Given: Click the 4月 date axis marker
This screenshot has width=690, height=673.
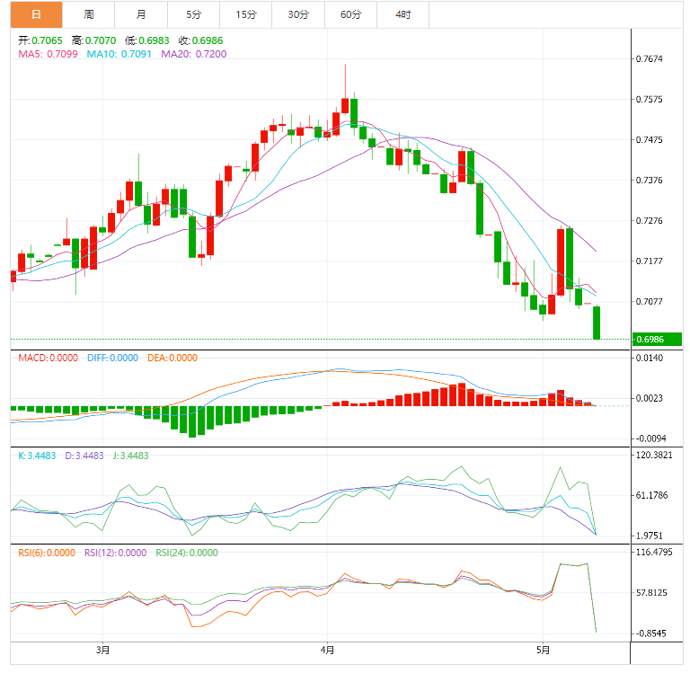Looking at the screenshot, I should click(x=327, y=651).
